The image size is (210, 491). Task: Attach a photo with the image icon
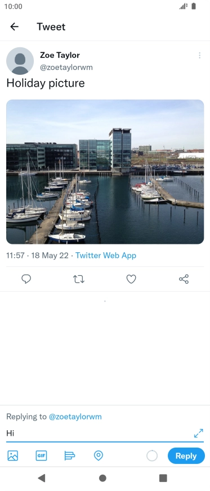(x=12, y=456)
